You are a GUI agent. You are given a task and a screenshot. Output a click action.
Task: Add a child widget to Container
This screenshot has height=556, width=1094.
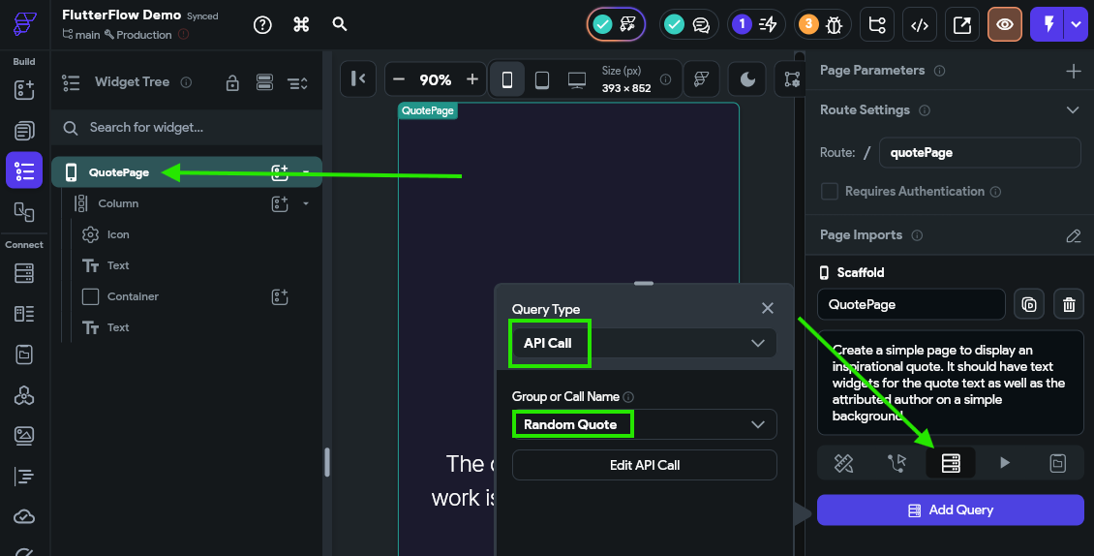coord(279,296)
